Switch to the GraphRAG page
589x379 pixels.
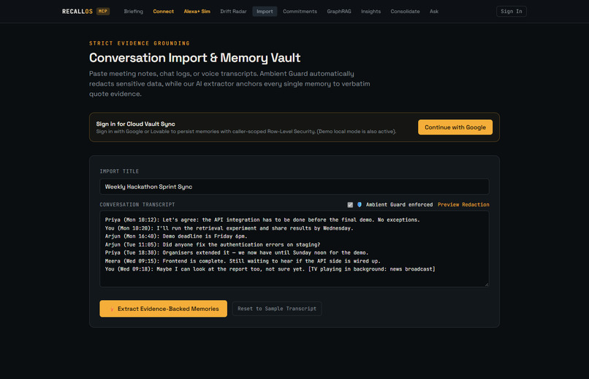(x=339, y=11)
